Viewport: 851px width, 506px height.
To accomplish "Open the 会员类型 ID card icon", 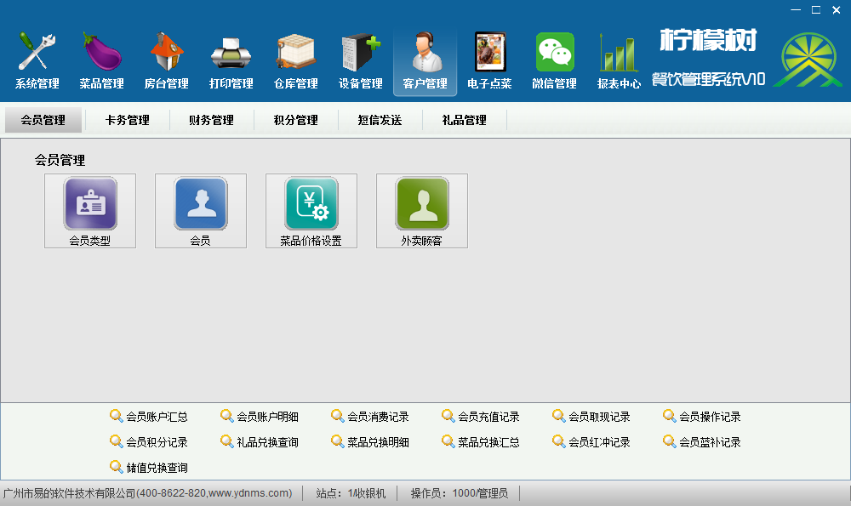I will point(90,205).
